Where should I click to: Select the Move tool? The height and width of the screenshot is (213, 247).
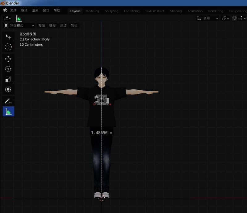coord(8,59)
